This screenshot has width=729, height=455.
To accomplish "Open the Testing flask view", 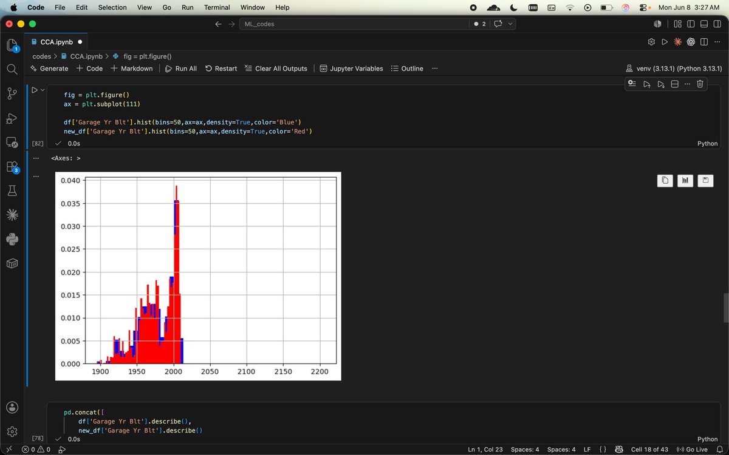I will (x=12, y=190).
